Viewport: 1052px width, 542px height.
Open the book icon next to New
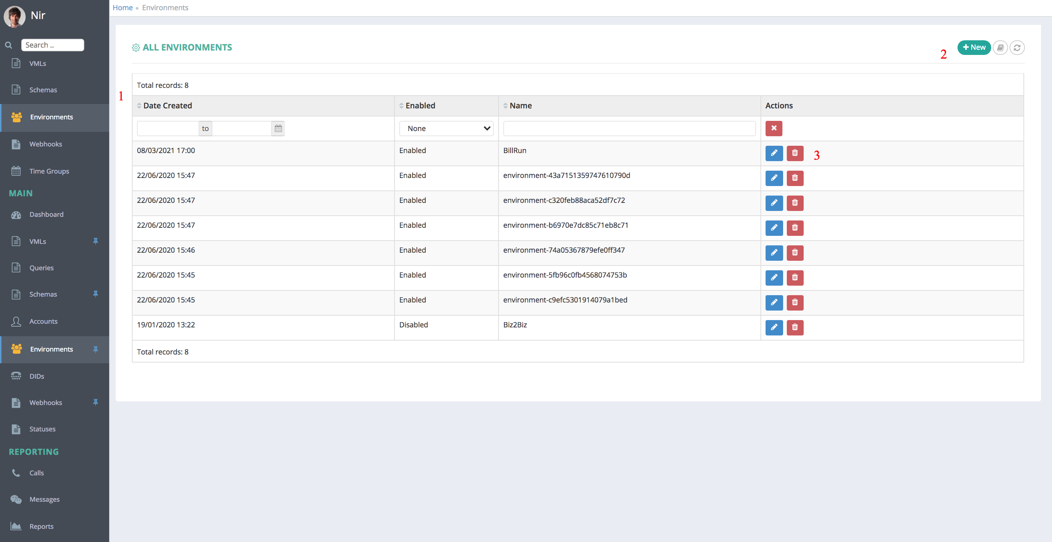(1000, 48)
